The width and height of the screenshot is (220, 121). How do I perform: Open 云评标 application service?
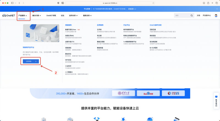(x=99, y=29)
